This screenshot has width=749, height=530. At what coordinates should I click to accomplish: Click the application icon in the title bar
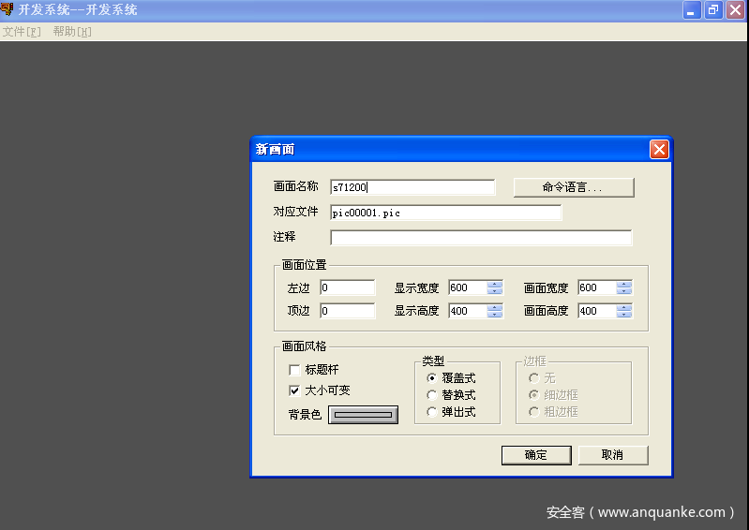coord(7,9)
